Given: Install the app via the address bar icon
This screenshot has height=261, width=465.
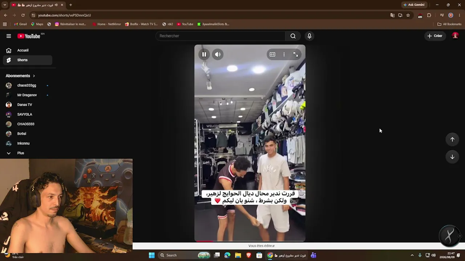Looking at the screenshot, I should point(400,15).
